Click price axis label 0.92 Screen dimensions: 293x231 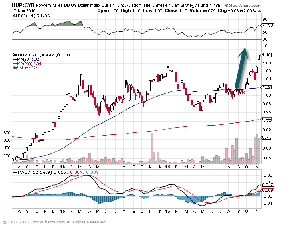point(267,130)
